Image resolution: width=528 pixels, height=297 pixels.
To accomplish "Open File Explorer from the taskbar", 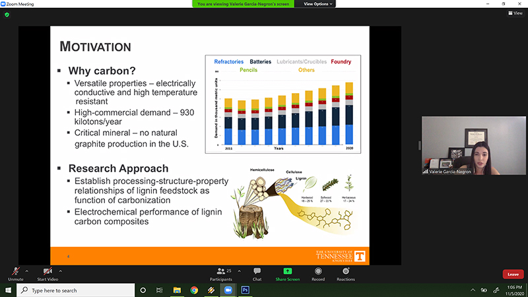I will [177, 290].
